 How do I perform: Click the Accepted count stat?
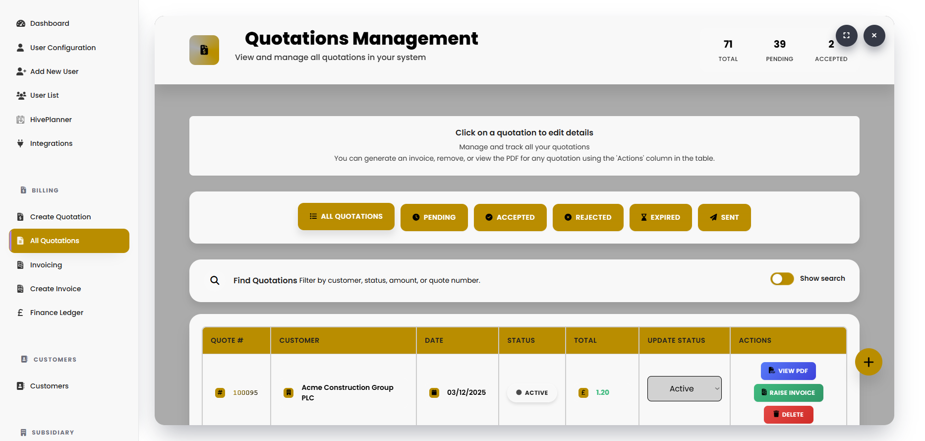[x=831, y=51]
